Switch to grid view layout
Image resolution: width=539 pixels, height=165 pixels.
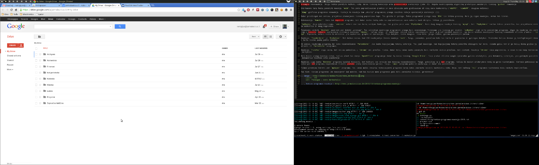click(271, 37)
